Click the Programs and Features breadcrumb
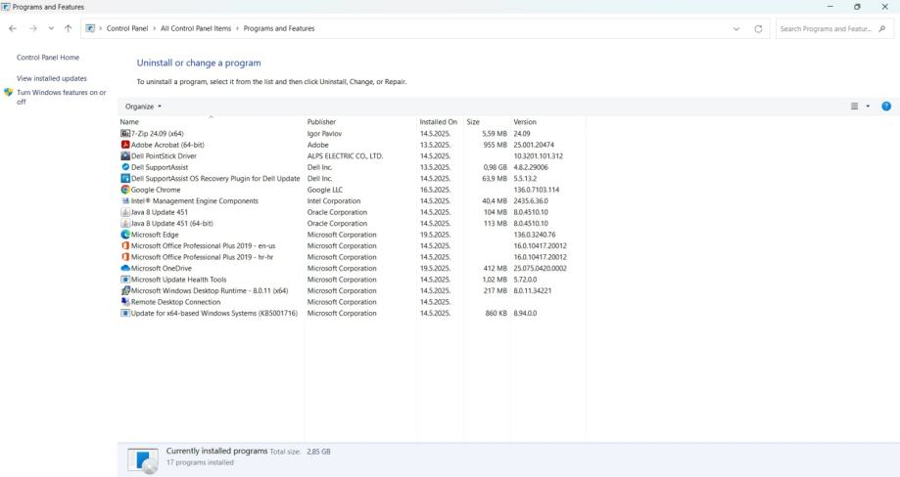Screen dimensions: 900x477 (279, 28)
